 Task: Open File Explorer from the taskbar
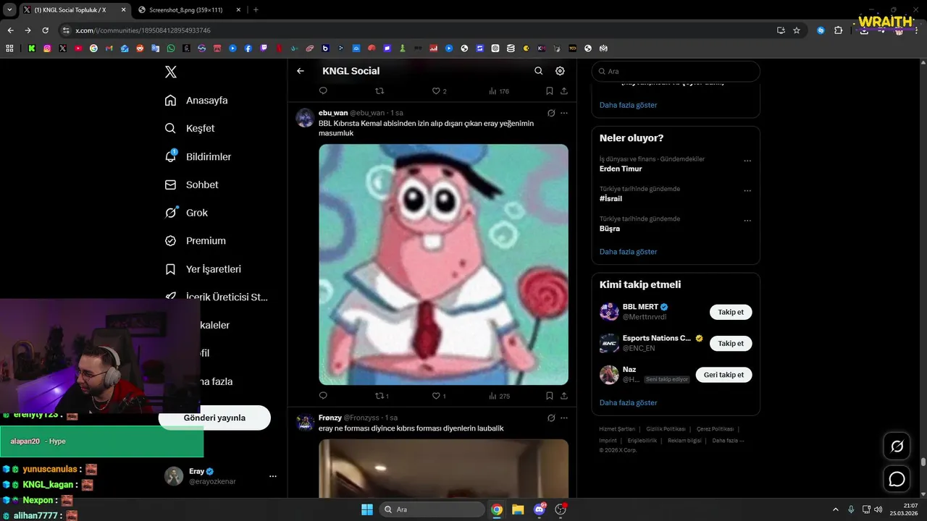[x=518, y=509]
